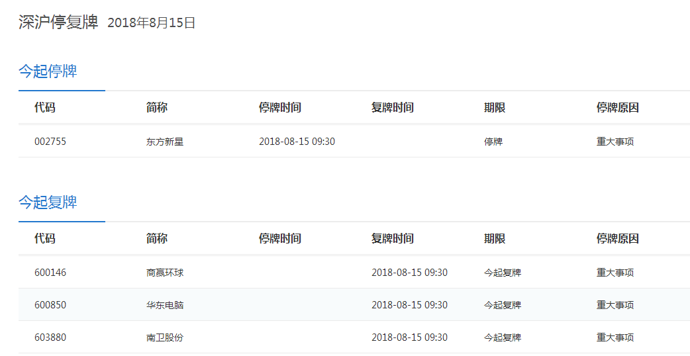Click 华东电脑 resumption time 2018-08-15 09:30
690x356 pixels.
coord(409,305)
